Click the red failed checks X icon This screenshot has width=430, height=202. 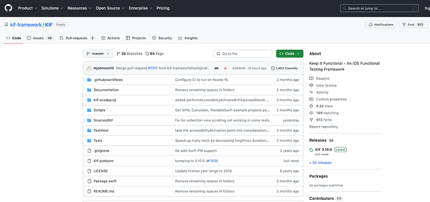click(225, 68)
